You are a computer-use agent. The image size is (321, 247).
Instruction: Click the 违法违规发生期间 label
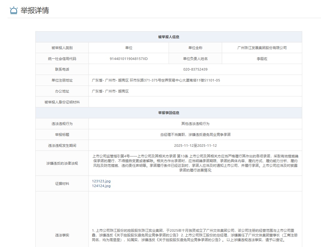[x=62, y=146]
